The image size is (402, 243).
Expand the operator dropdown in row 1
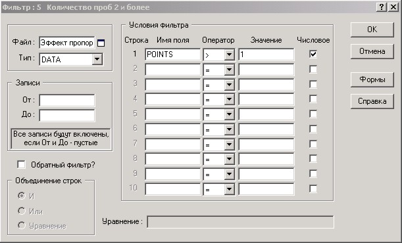click(229, 55)
